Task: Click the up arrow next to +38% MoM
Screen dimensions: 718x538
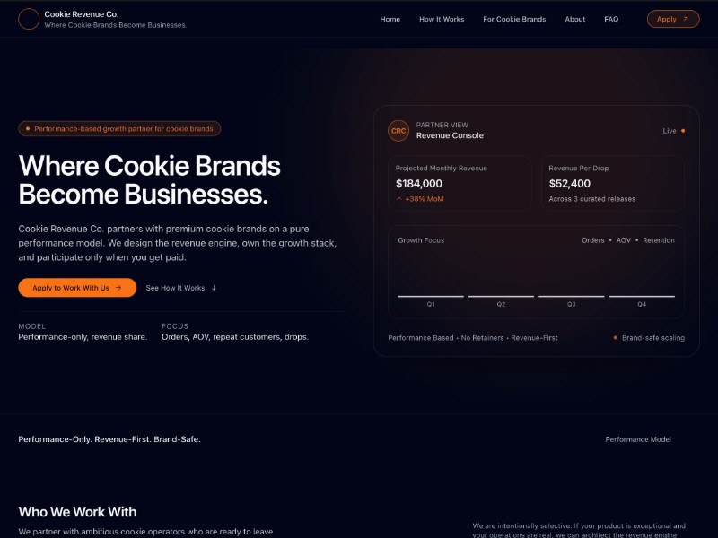Action: (x=399, y=199)
